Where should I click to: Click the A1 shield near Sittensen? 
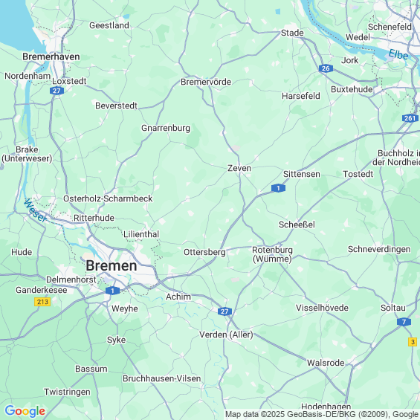[x=278, y=188]
